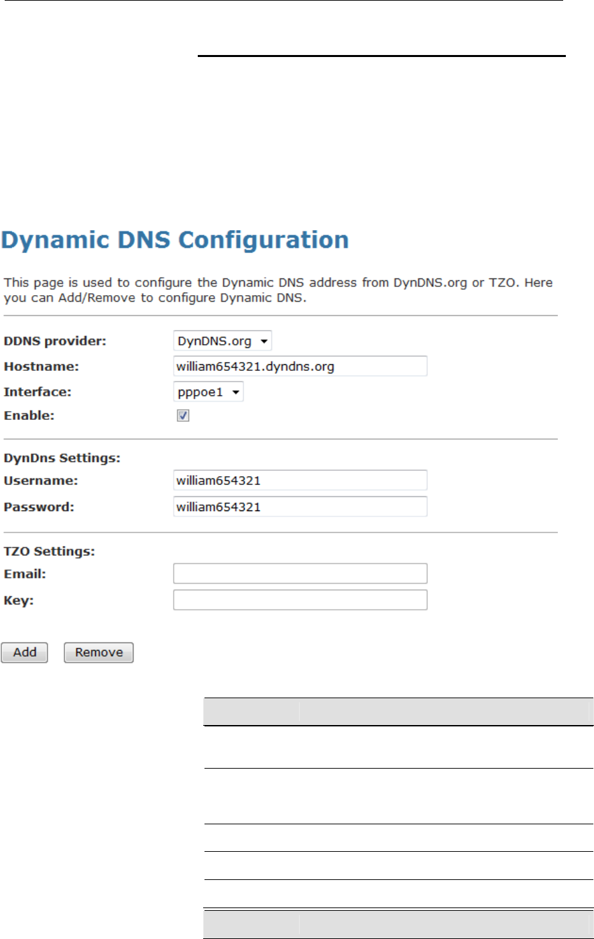This screenshot has height=939, width=594.
Task: Focus the DynDns Username field
Action: click(x=300, y=480)
